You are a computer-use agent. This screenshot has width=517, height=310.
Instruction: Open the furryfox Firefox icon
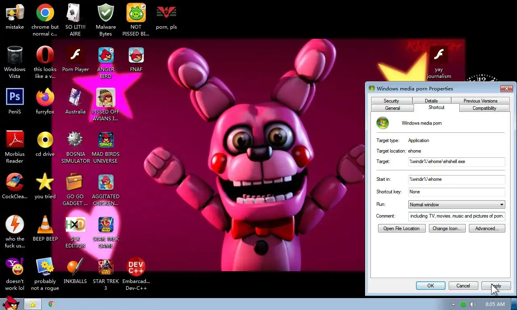(45, 101)
